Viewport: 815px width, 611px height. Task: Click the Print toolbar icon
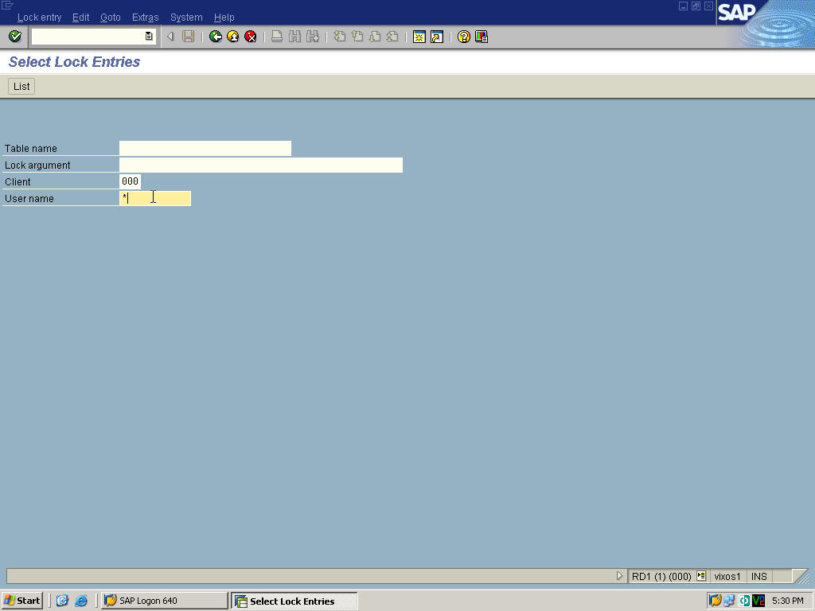(276, 36)
